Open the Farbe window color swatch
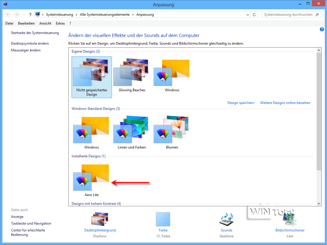The image size is (327, 245). coord(163,219)
